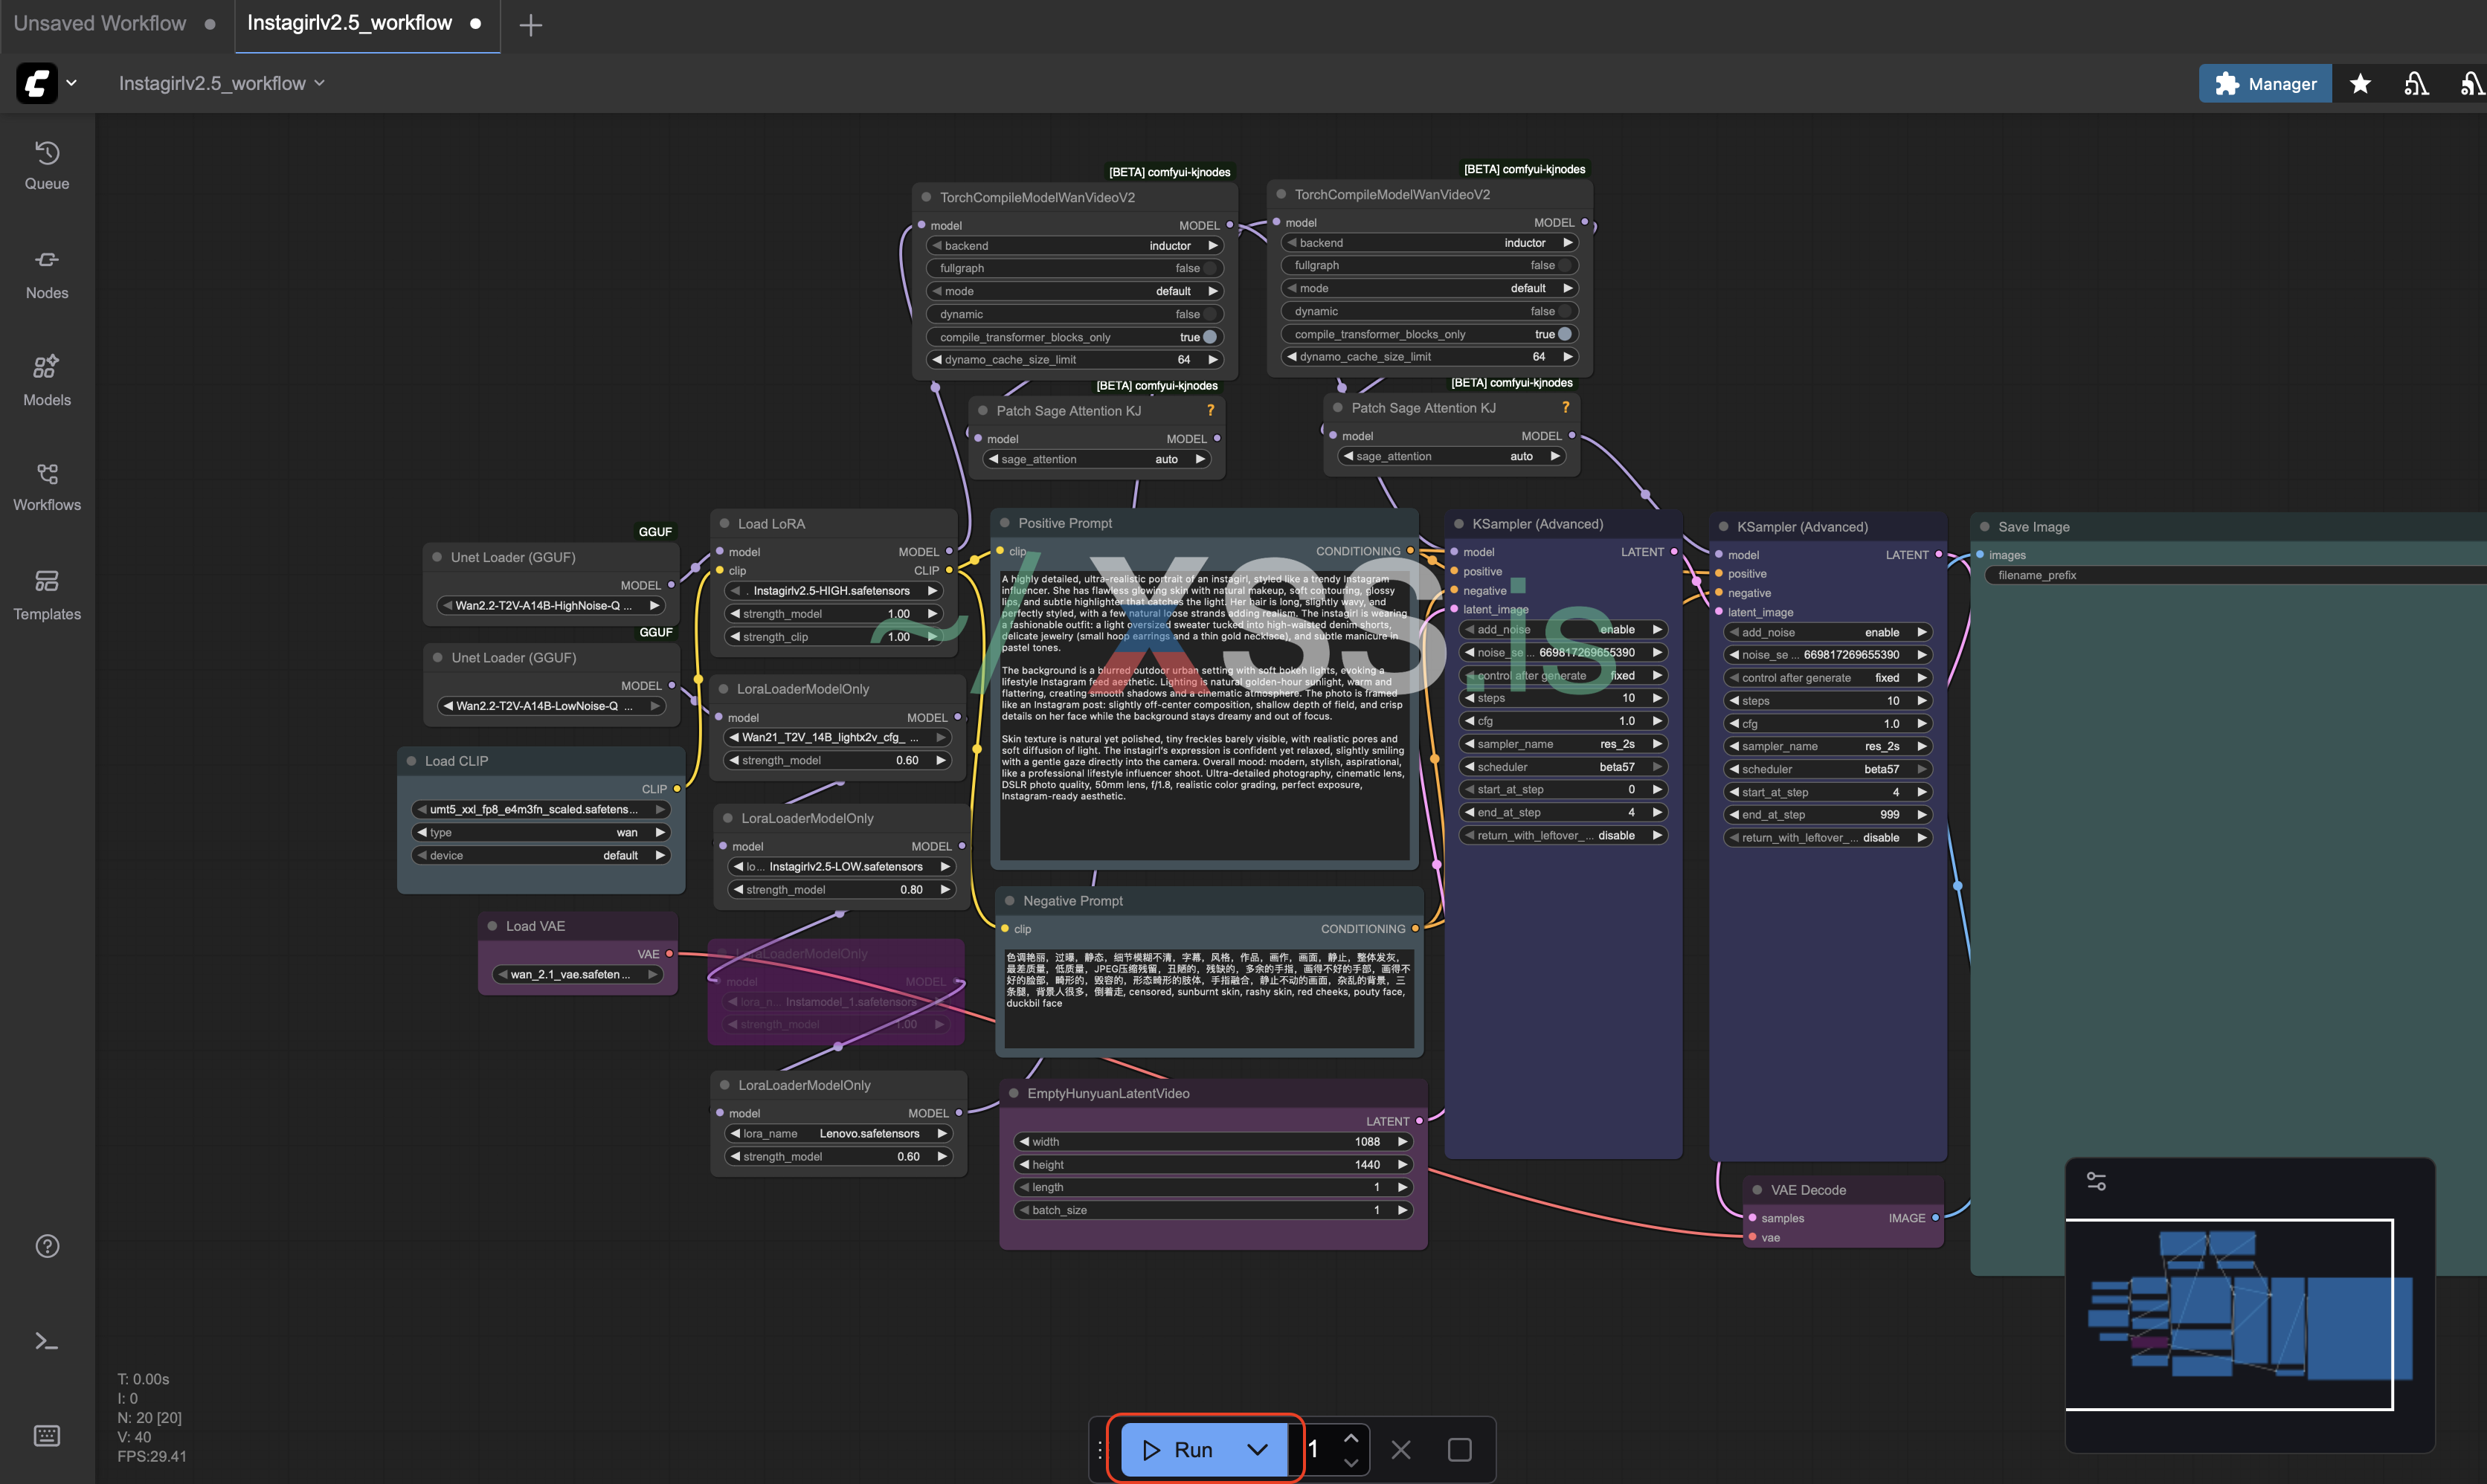Click the help question mark icon
Image resolution: width=2487 pixels, height=1484 pixels.
[47, 1246]
